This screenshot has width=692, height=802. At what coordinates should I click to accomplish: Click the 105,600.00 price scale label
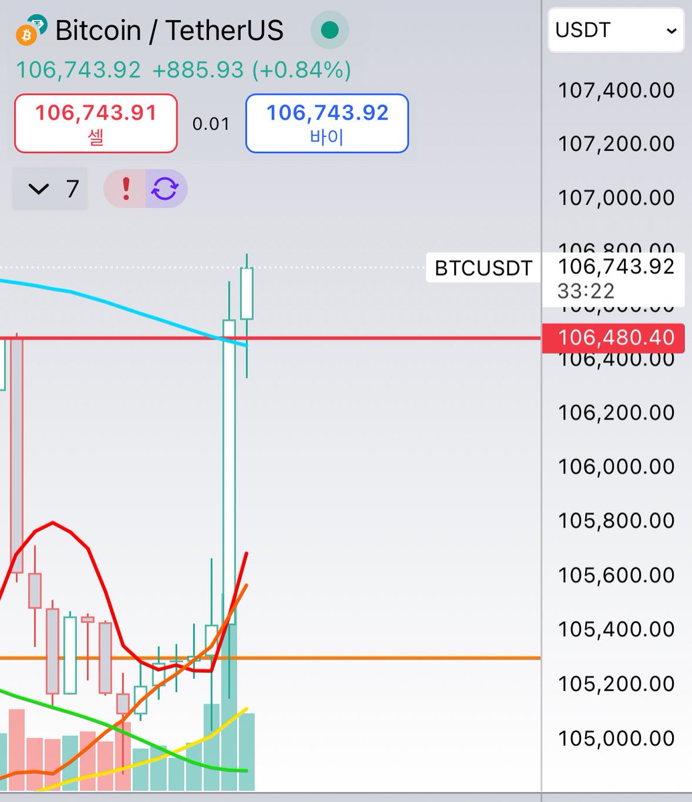click(x=616, y=575)
